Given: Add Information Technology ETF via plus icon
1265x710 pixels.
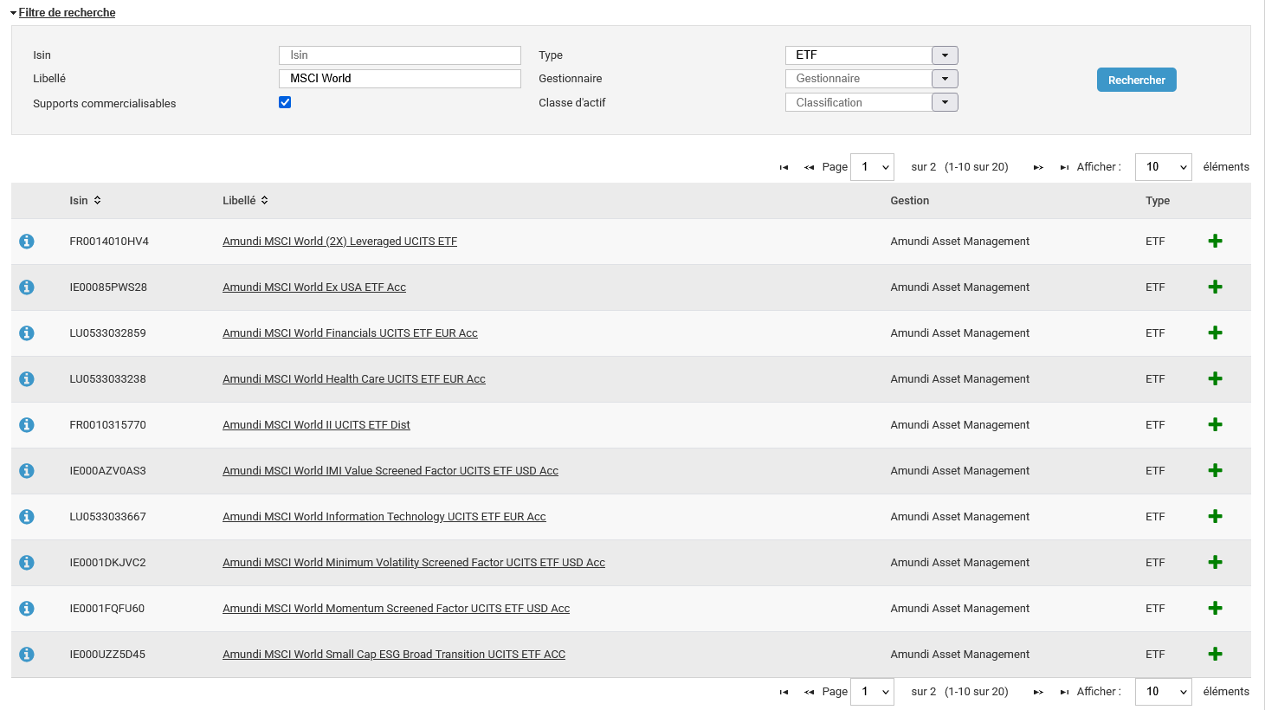Looking at the screenshot, I should pyautogui.click(x=1215, y=517).
